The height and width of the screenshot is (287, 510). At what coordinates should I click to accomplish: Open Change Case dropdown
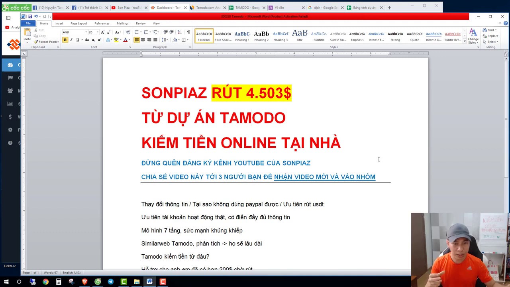coord(118,32)
